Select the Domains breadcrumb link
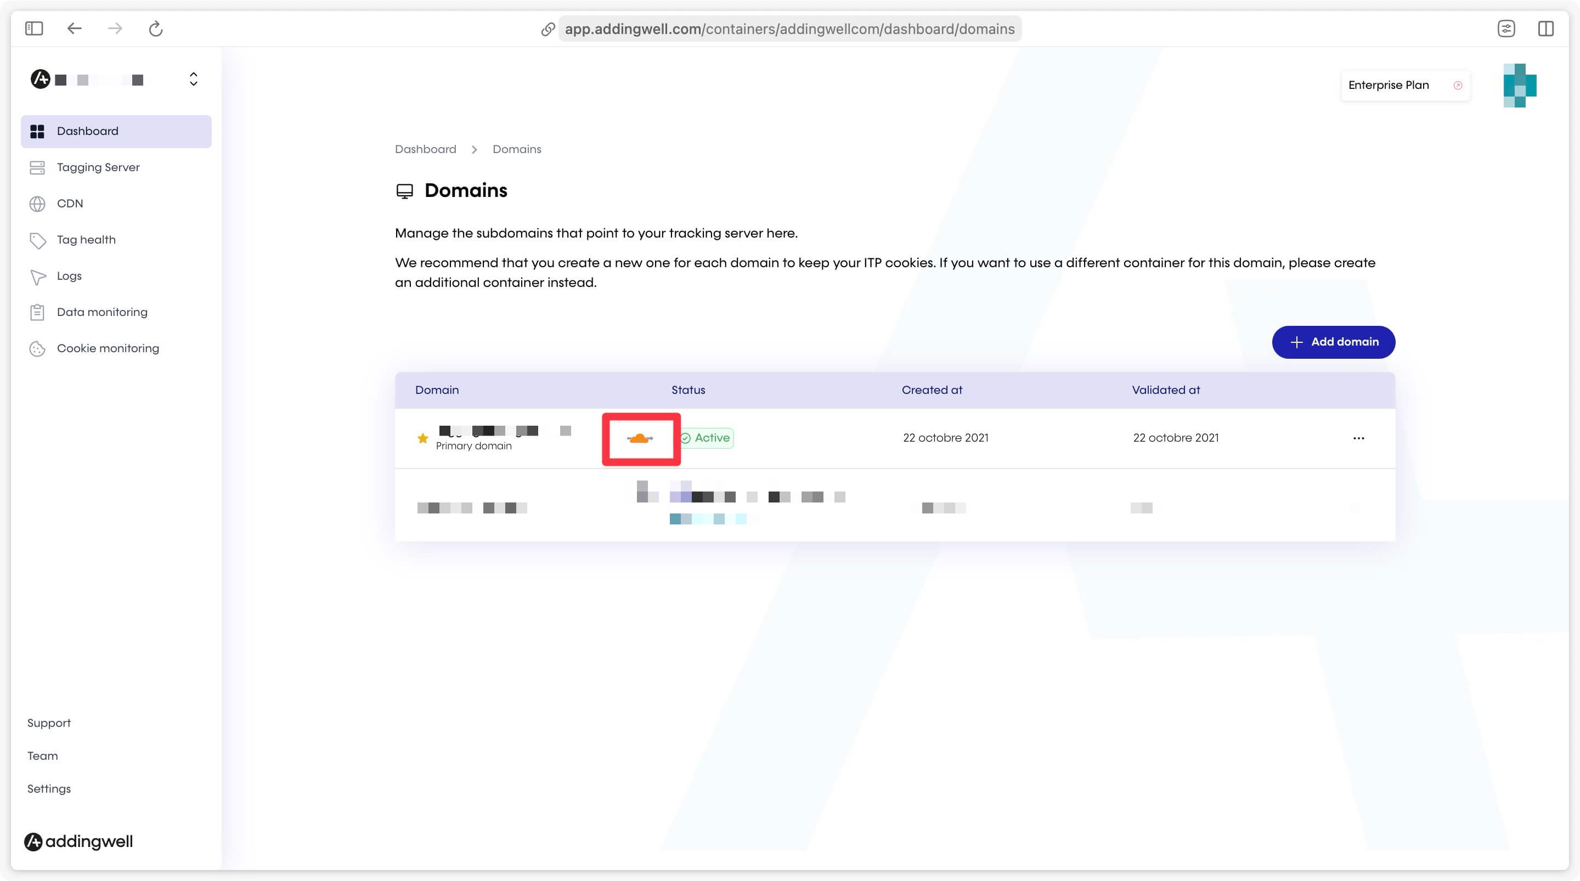The width and height of the screenshot is (1580, 881). coord(517,149)
